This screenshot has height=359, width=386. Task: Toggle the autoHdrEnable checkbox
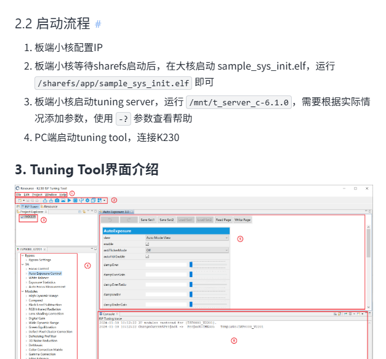tap(147, 257)
